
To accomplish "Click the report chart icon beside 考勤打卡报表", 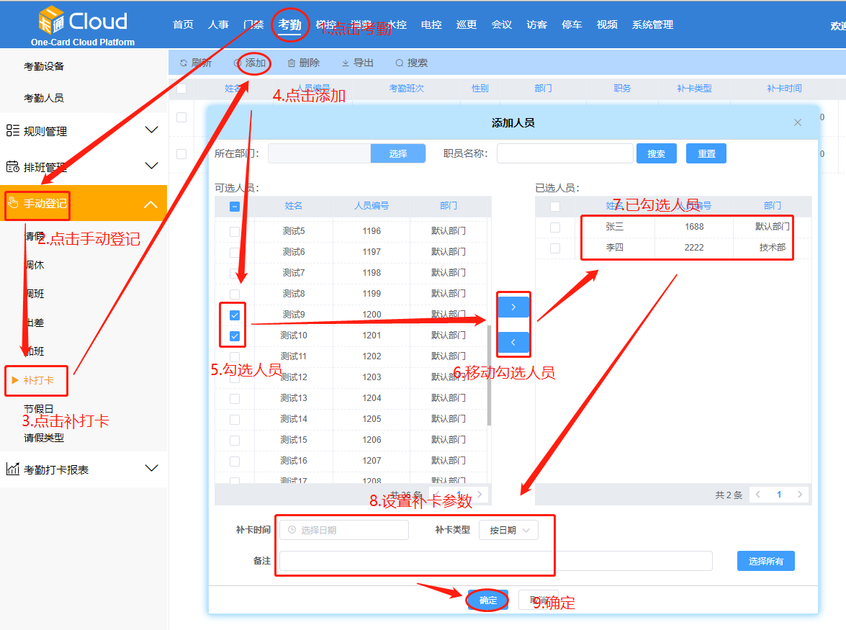I will [12, 468].
